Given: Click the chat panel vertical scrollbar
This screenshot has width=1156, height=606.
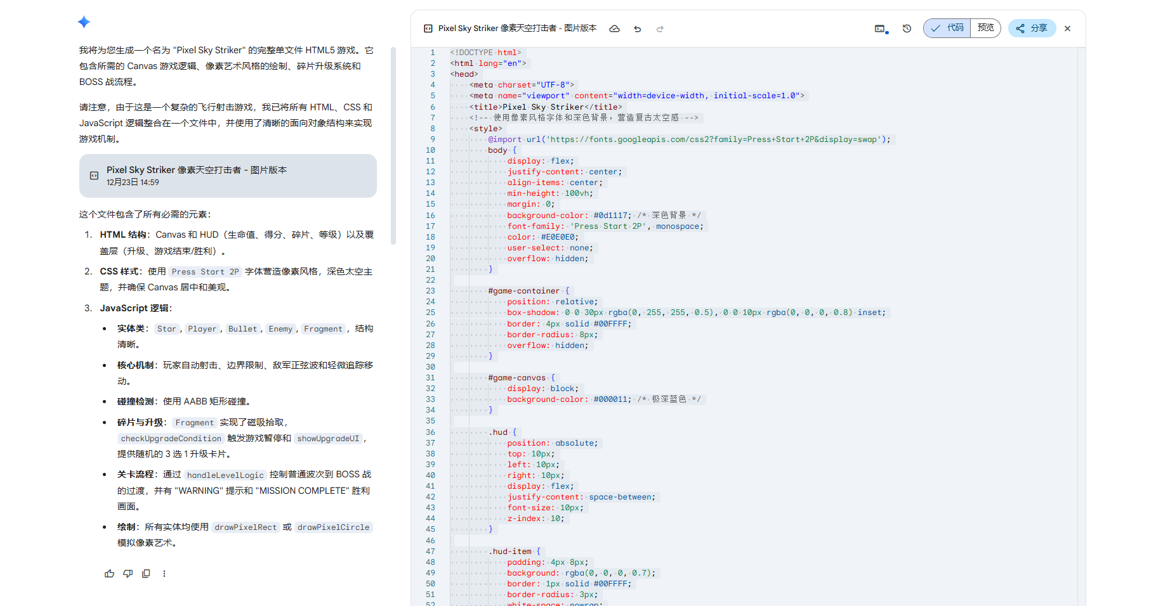Looking at the screenshot, I should (393, 146).
